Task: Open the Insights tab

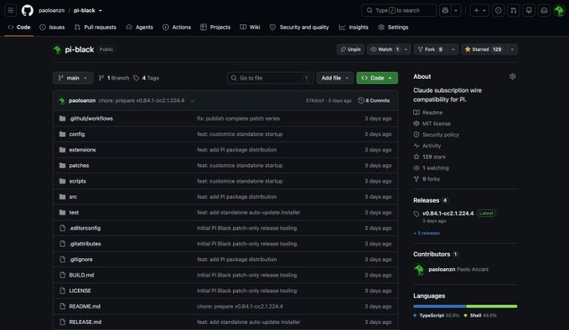Action: [x=354, y=27]
